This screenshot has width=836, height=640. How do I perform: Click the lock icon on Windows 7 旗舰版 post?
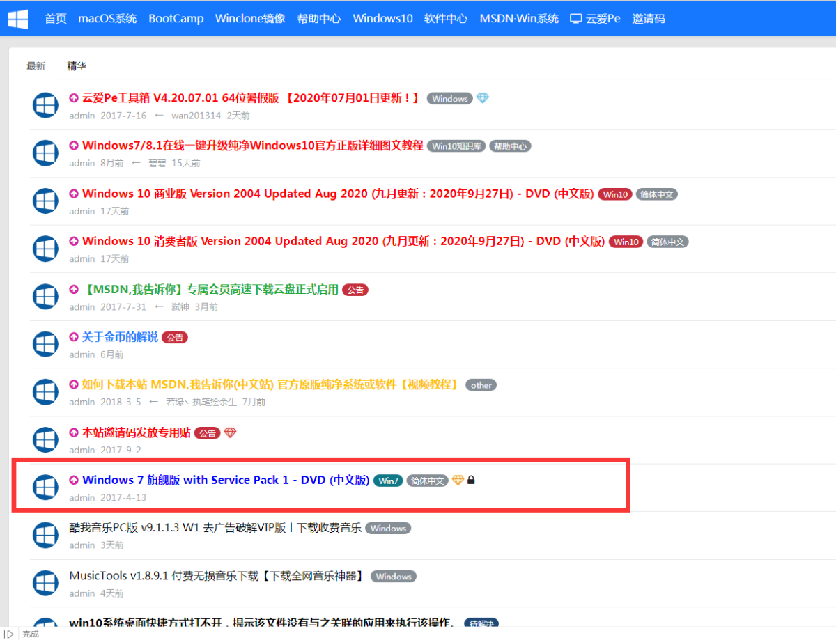click(x=472, y=480)
